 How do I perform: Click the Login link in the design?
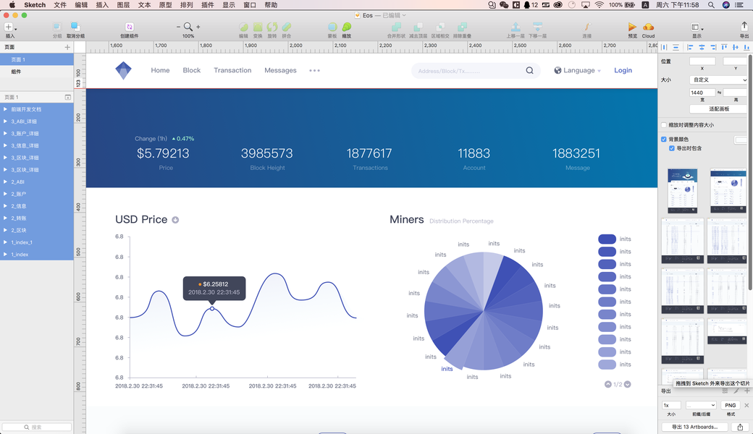(623, 70)
